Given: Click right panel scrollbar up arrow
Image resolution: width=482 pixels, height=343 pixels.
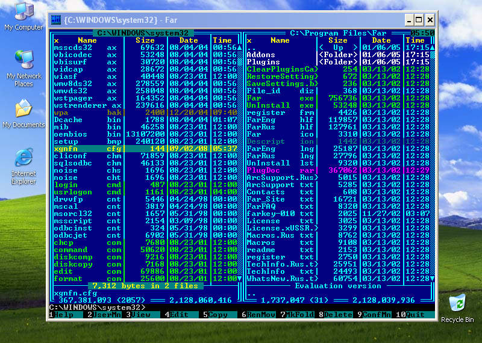Looking at the screenshot, I should 432,48.
